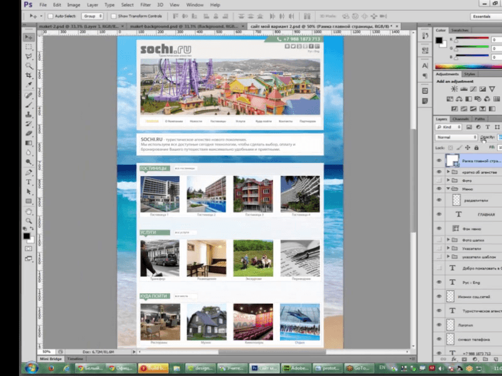The height and width of the screenshot is (376, 502).
Task: Switch to the Styles tab
Action: coord(469,74)
